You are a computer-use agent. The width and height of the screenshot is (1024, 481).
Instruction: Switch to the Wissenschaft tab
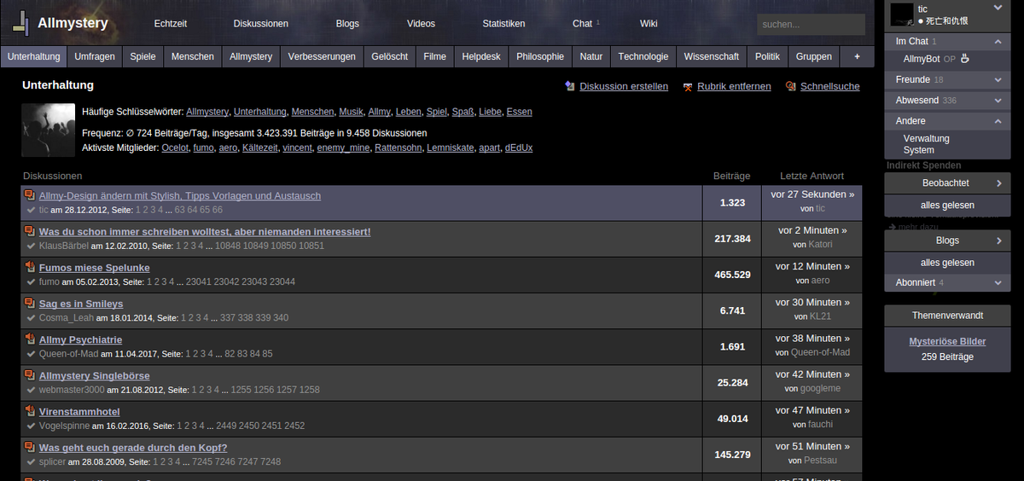click(712, 56)
